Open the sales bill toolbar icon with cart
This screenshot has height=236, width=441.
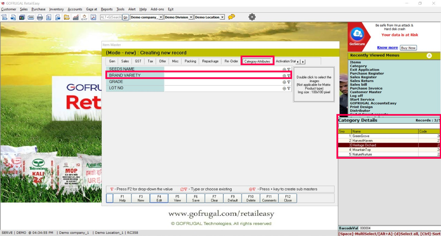coord(13,17)
